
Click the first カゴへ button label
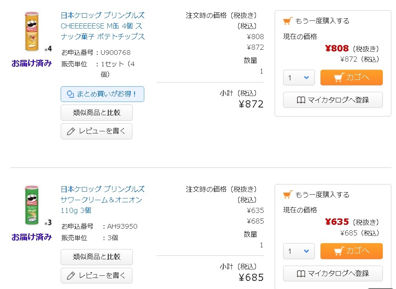[x=358, y=77]
